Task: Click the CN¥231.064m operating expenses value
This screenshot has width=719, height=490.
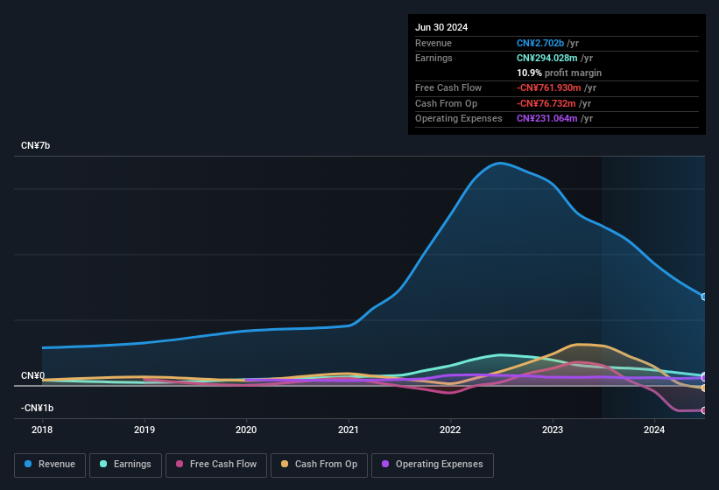Action: [547, 118]
